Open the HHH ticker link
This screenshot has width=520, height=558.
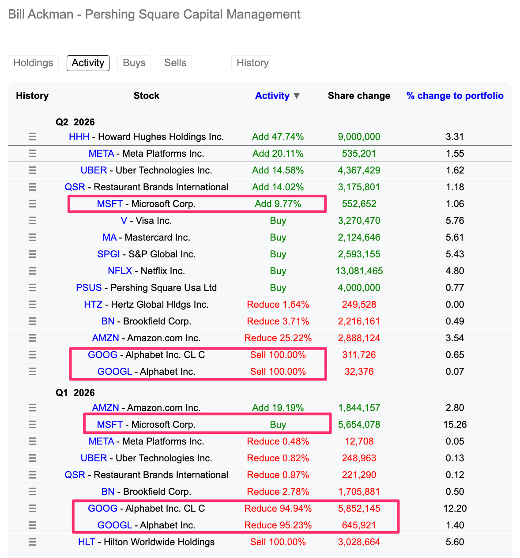(x=79, y=137)
